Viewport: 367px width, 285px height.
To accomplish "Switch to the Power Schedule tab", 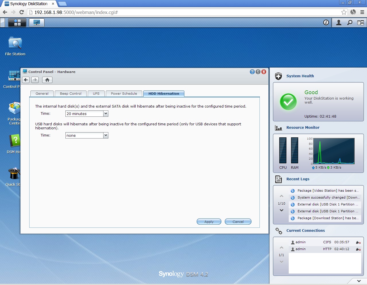I will coord(124,94).
